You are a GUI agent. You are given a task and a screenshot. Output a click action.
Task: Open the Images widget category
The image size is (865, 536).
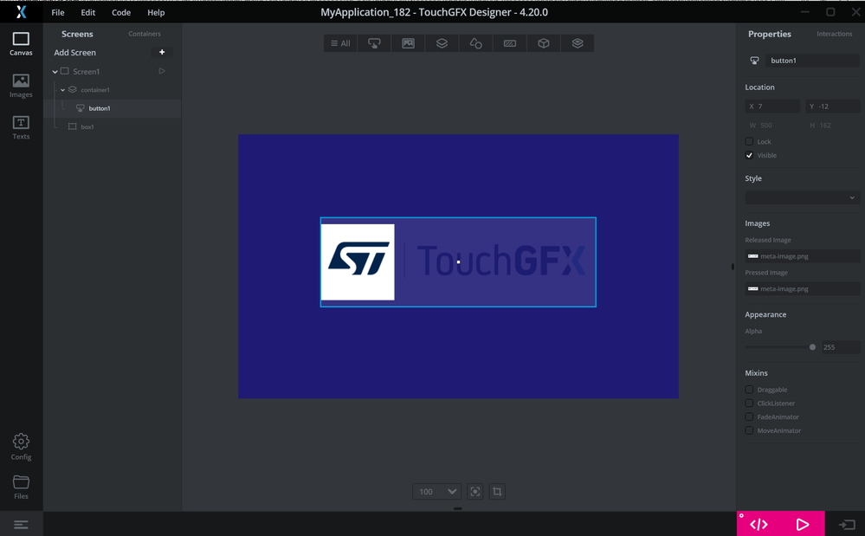408,43
